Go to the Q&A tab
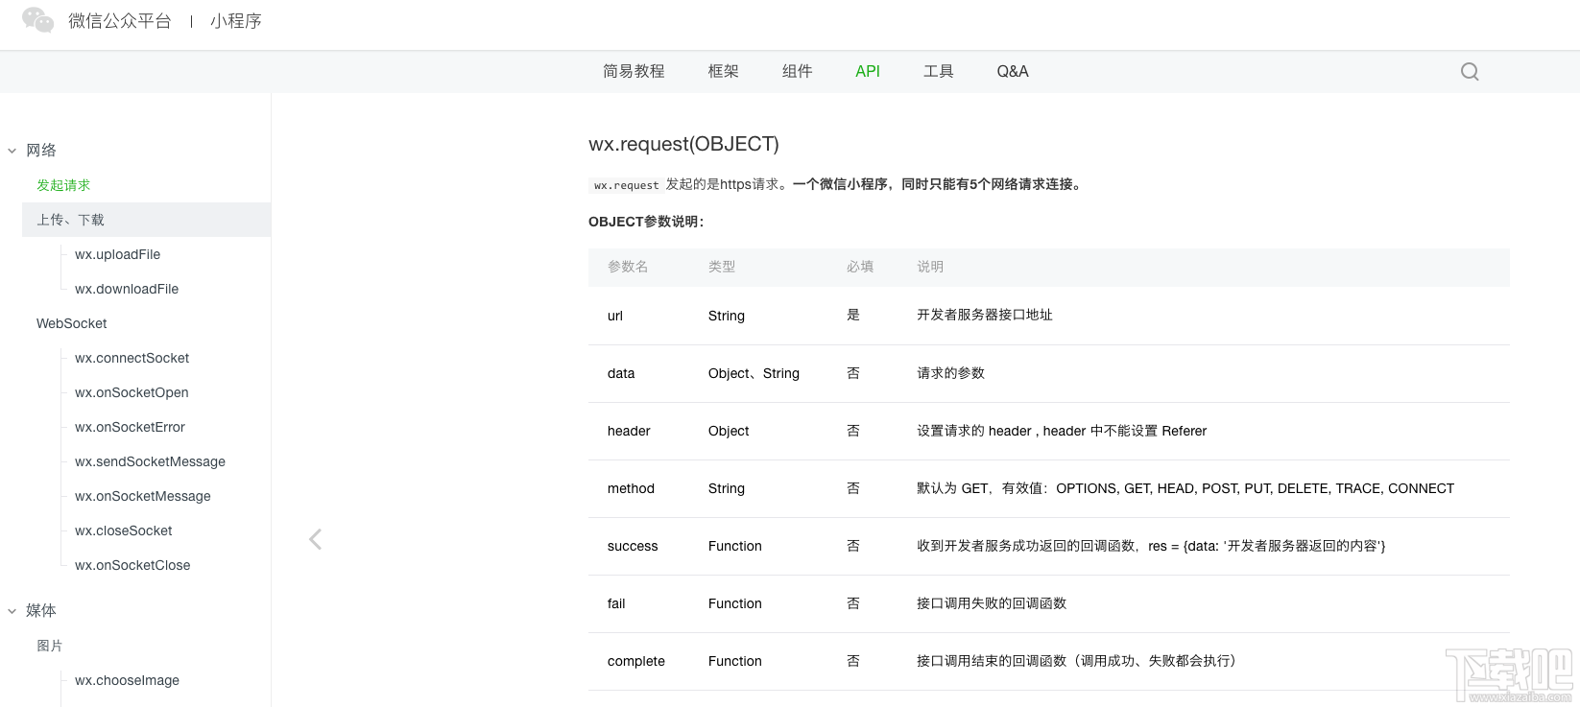The image size is (1580, 707). [1013, 71]
